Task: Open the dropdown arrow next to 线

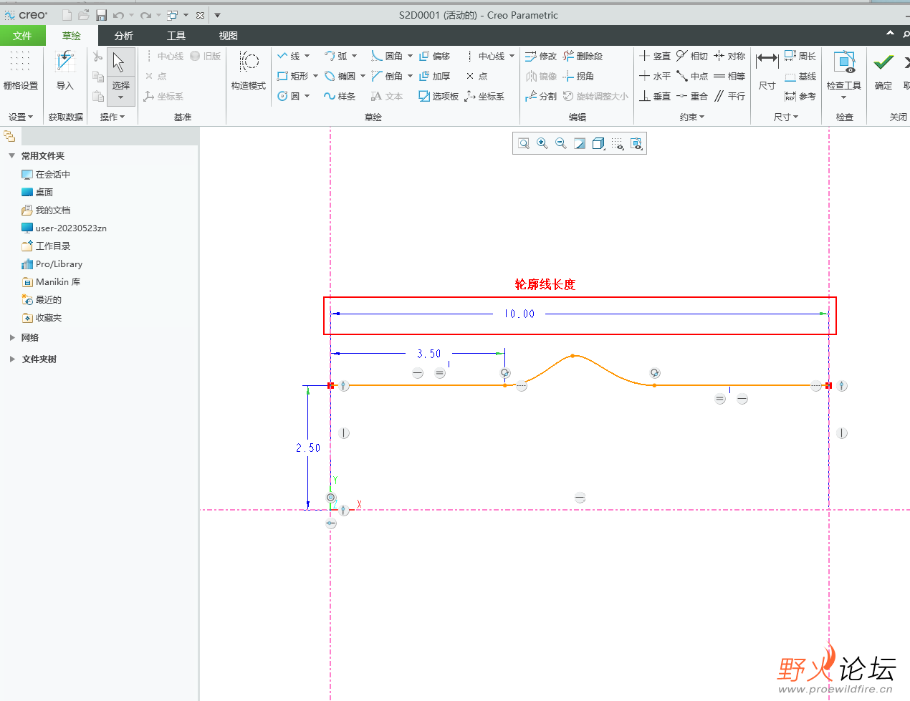Action: [307, 56]
